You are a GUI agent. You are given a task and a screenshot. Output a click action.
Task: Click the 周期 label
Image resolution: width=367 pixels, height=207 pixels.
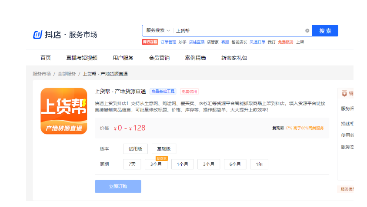point(104,164)
